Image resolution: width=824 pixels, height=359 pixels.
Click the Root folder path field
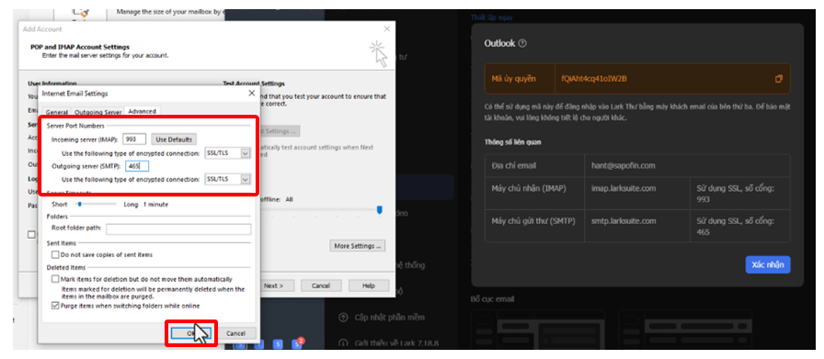coord(178,230)
